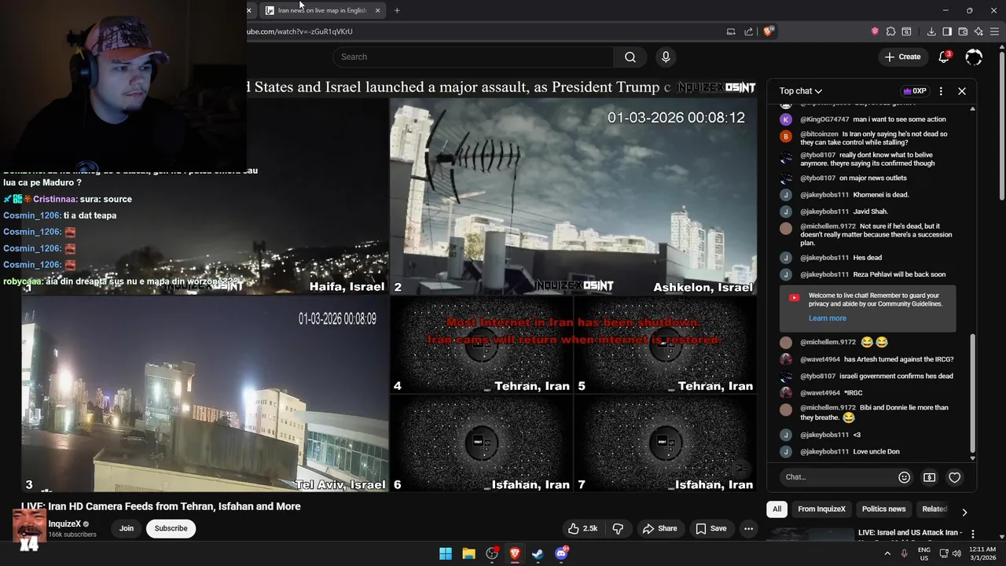Open the YouTube account avatar menu
Viewport: 1006px width, 566px height.
click(974, 57)
